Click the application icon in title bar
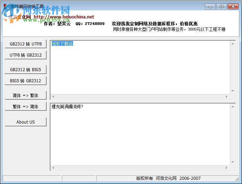Image resolution: width=242 pixels, height=184 pixels. (x=5, y=6)
